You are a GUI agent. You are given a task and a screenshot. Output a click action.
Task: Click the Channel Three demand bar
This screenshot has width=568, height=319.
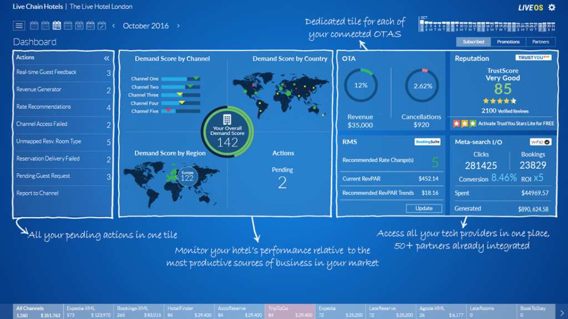pos(181,95)
